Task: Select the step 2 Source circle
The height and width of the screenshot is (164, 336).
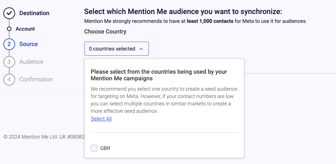Action: click(9, 44)
